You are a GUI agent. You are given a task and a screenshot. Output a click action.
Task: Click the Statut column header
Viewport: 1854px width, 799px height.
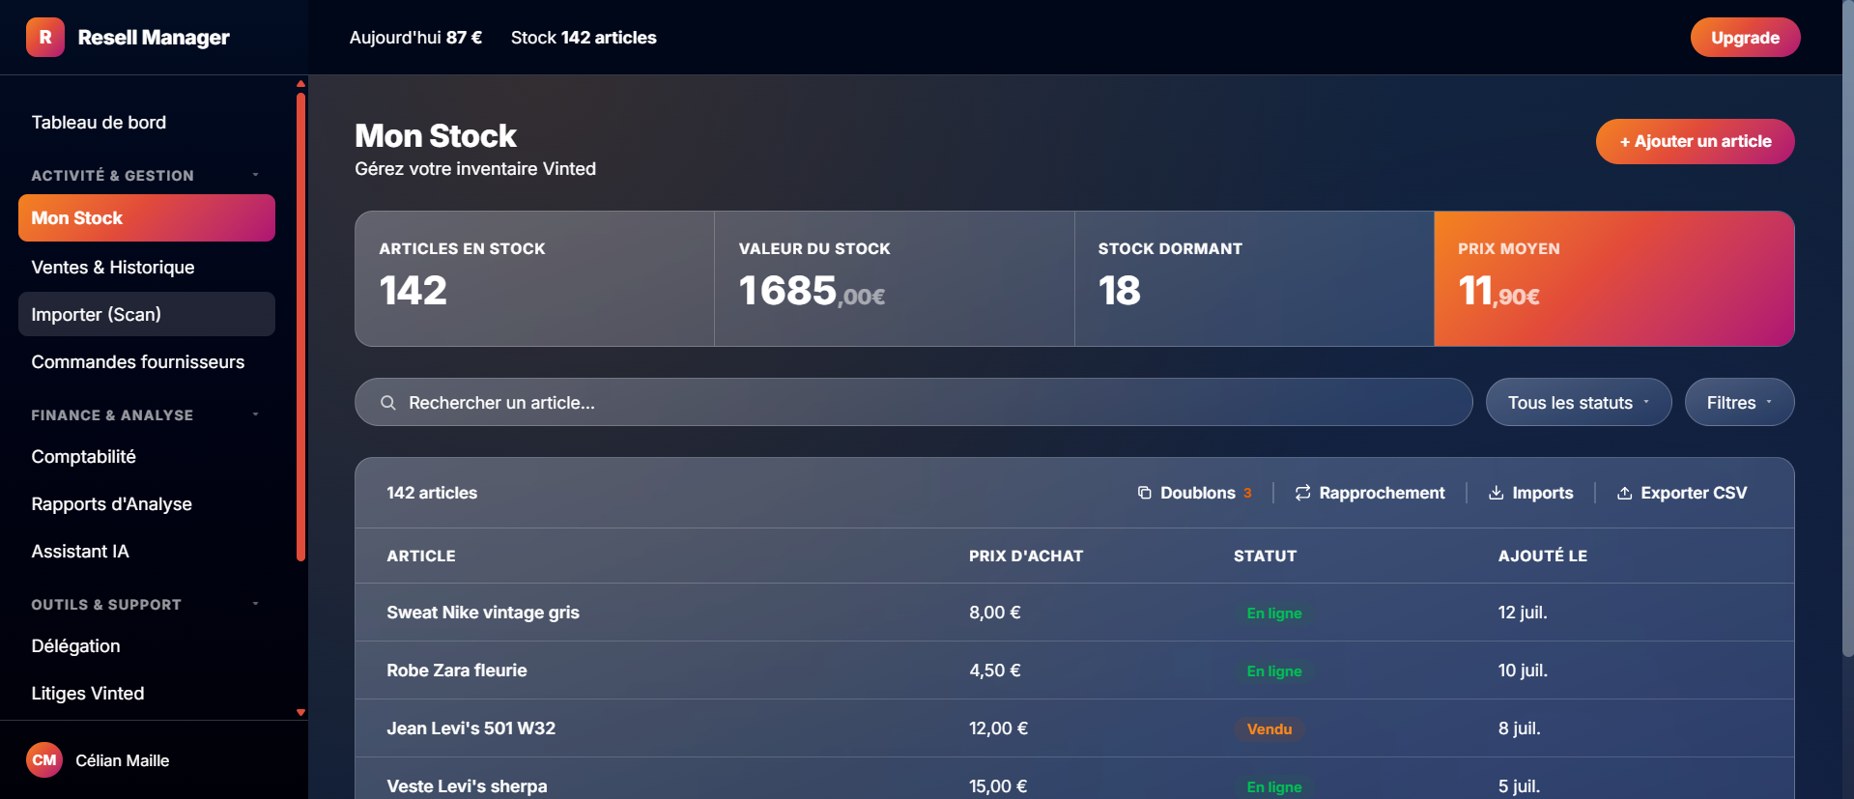click(x=1265, y=556)
